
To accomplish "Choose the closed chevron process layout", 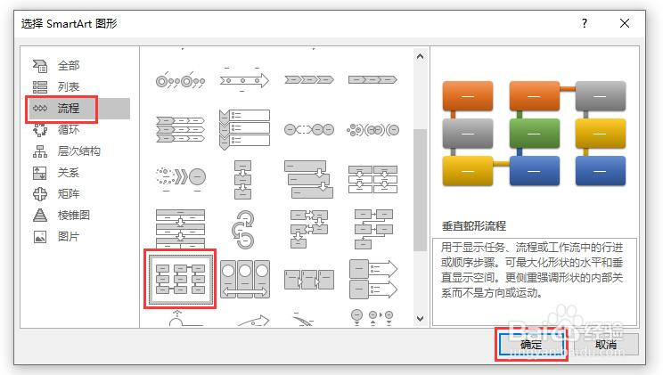I will [x=372, y=79].
